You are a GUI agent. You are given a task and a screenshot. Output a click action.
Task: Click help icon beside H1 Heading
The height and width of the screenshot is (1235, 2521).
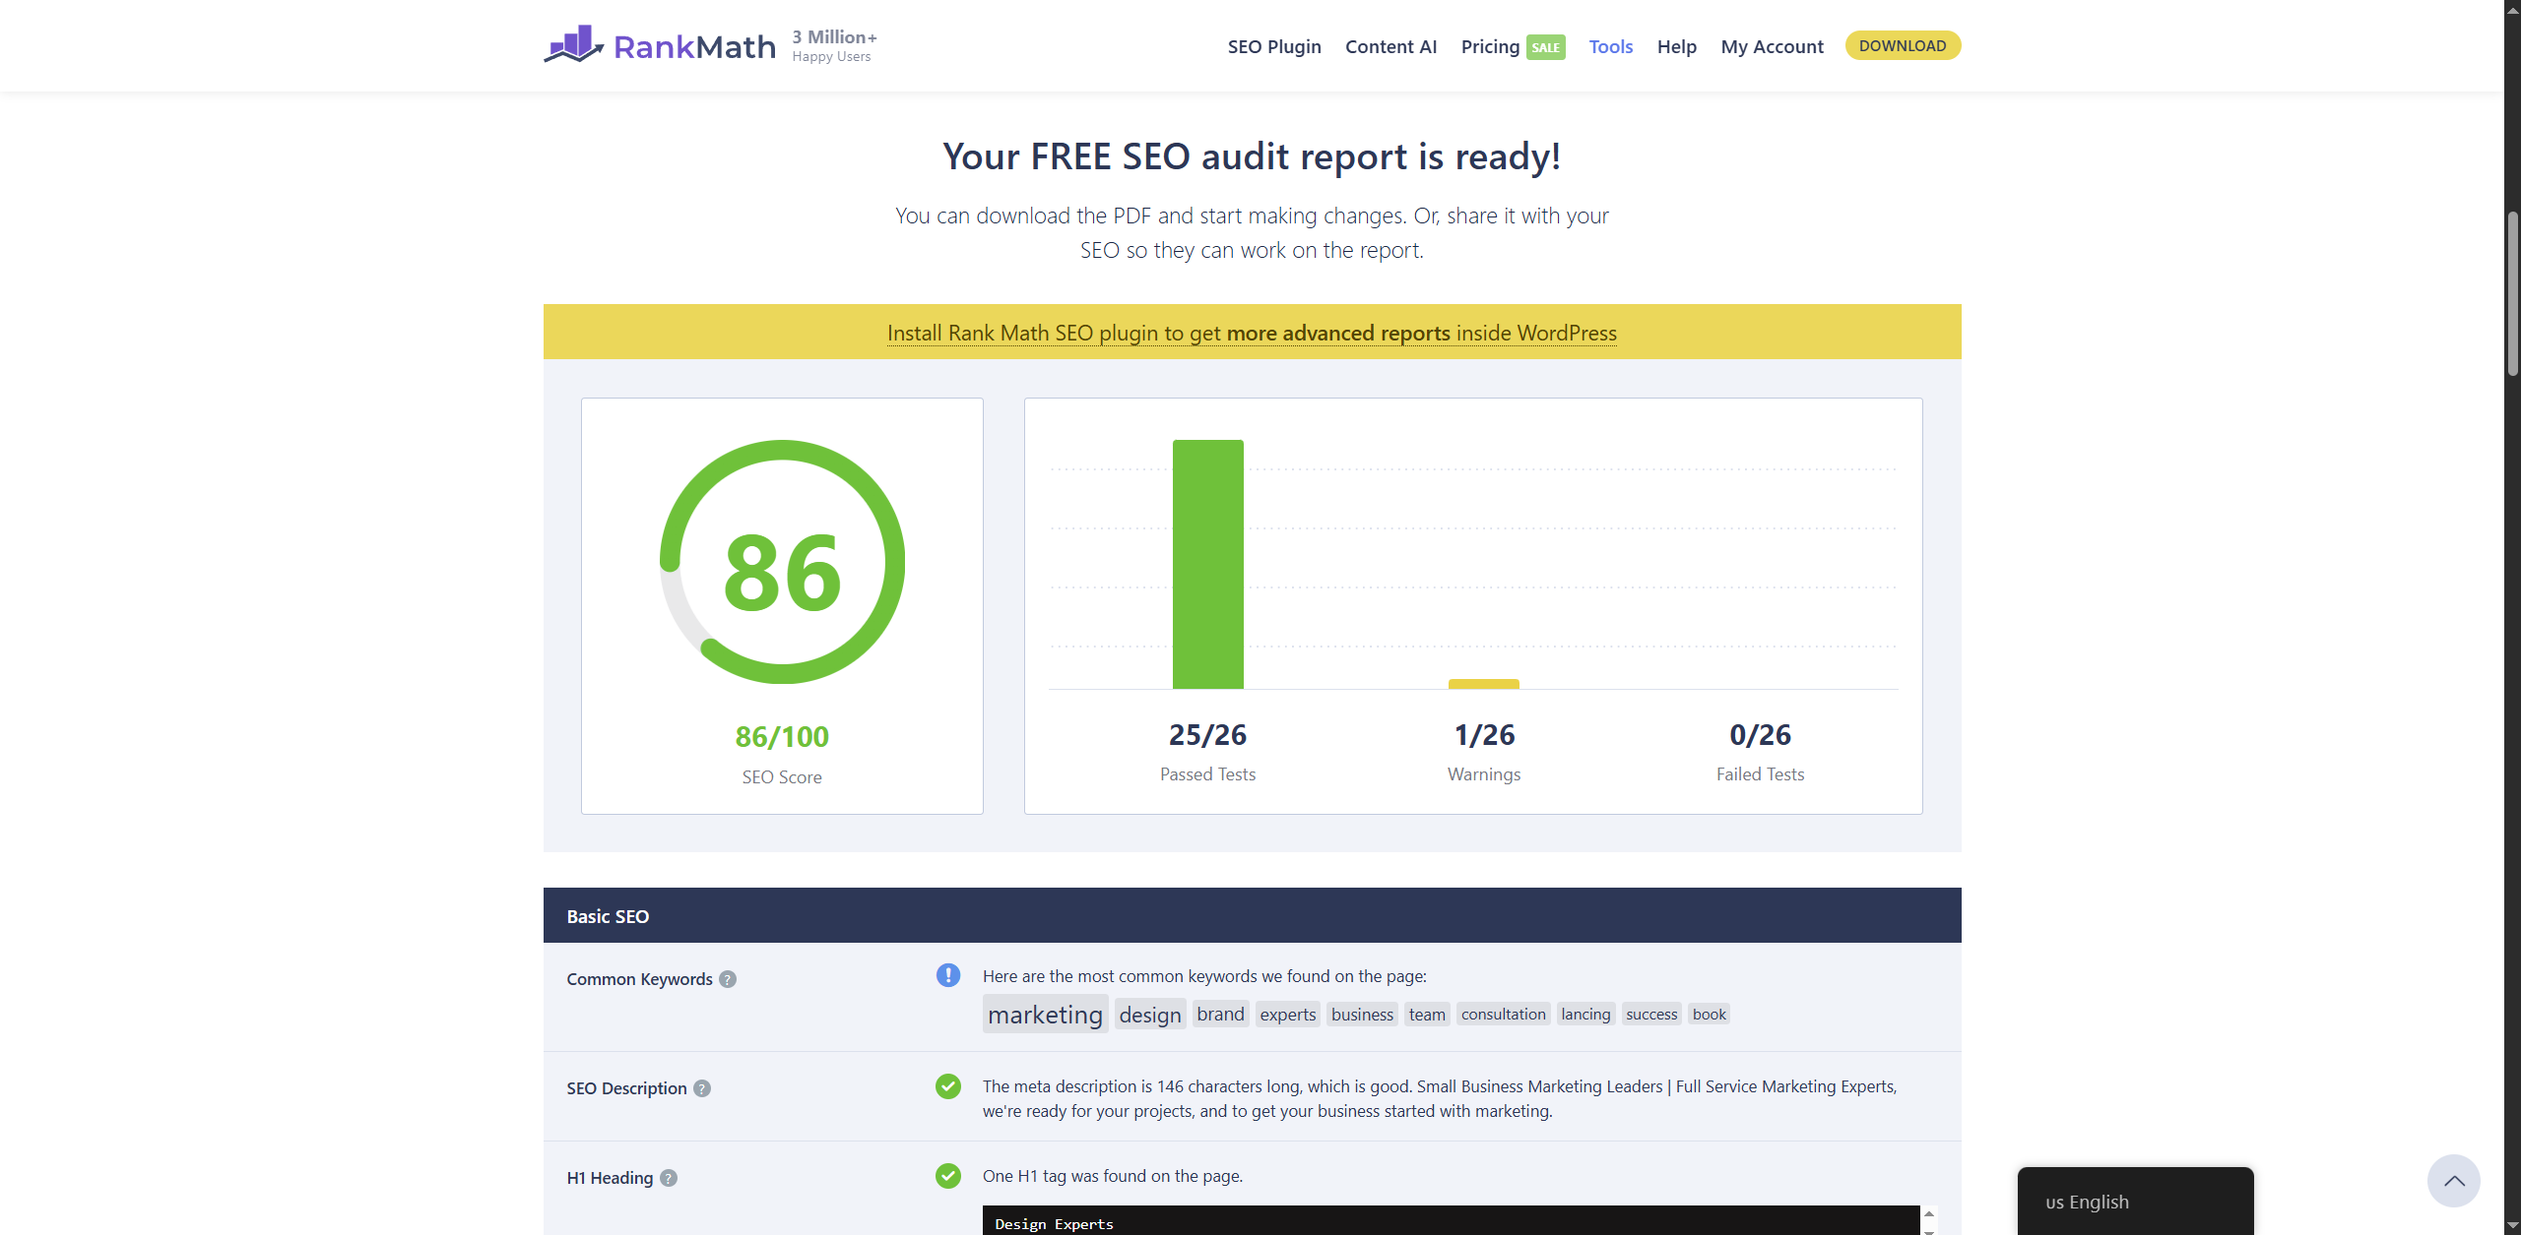(669, 1178)
